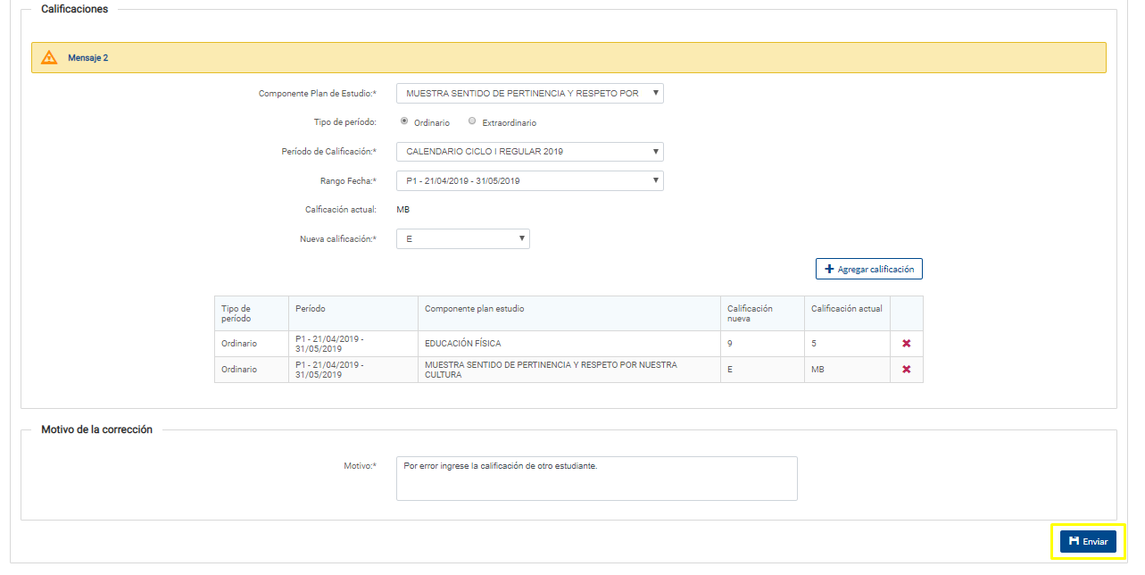1145x575 pixels.
Task: Click the Tipo de período column header
Action: tap(236, 313)
